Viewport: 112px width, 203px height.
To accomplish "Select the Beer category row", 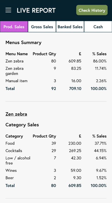I will [56, 178].
